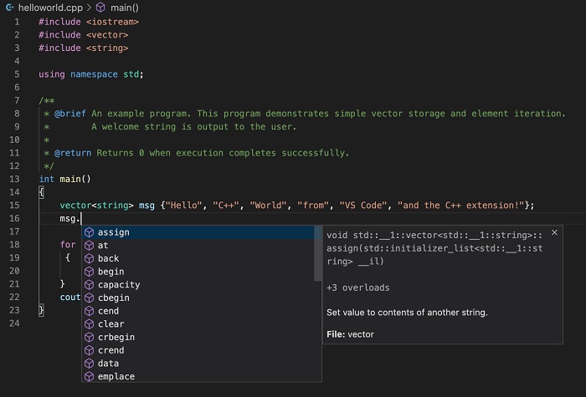Click the method icon next to data

pyautogui.click(x=89, y=364)
